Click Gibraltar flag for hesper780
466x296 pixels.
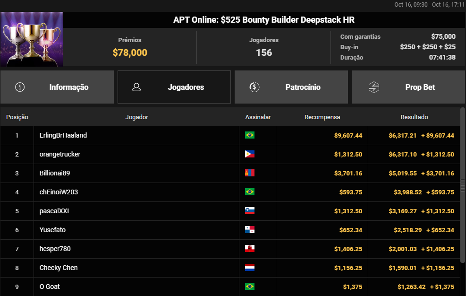click(250, 249)
